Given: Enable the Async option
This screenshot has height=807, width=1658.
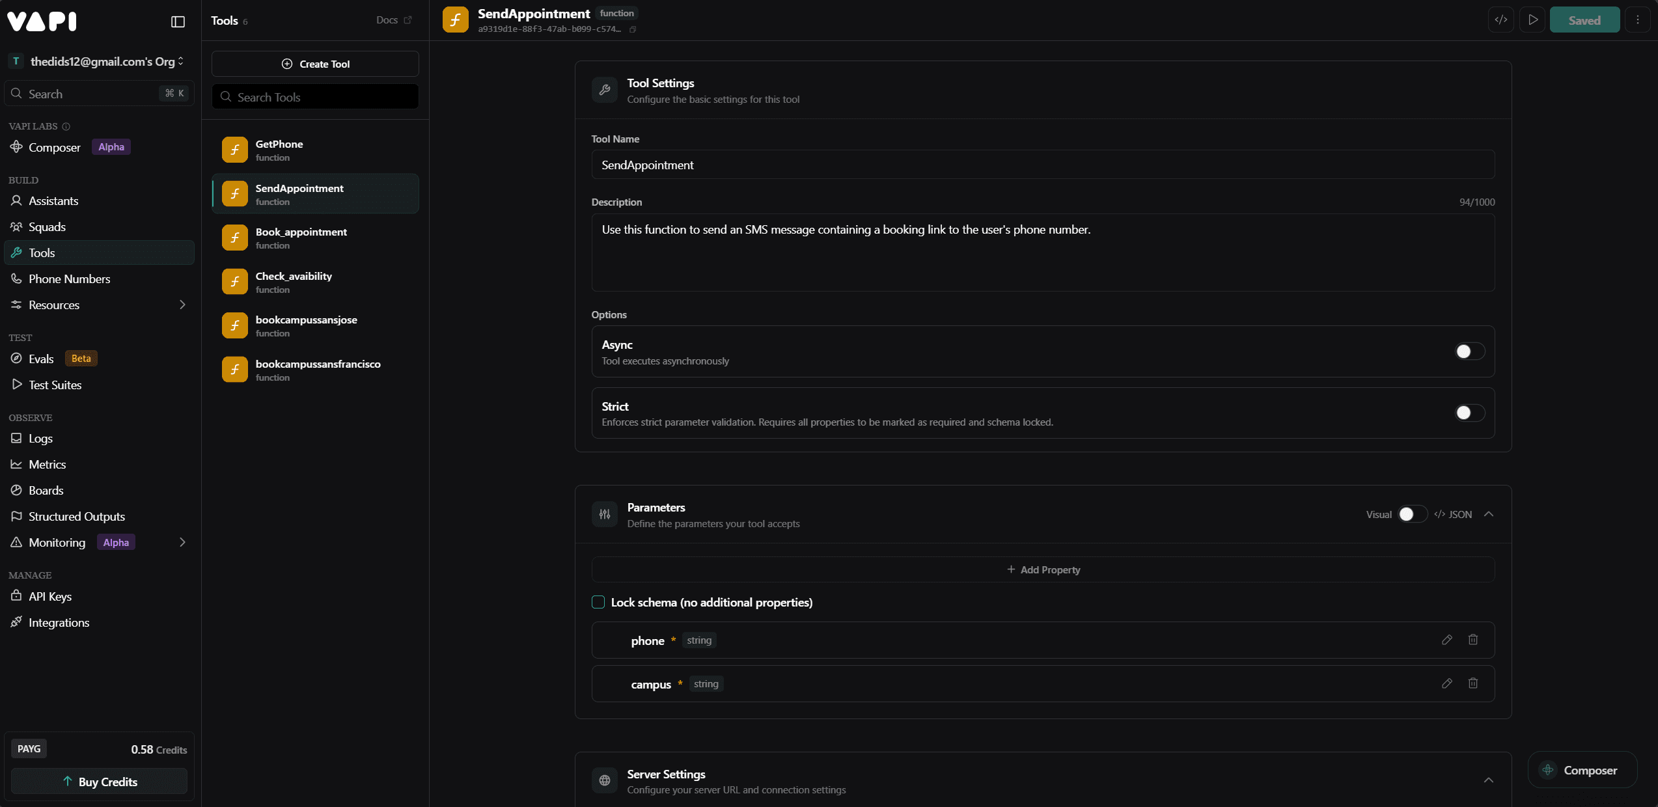Looking at the screenshot, I should point(1469,351).
